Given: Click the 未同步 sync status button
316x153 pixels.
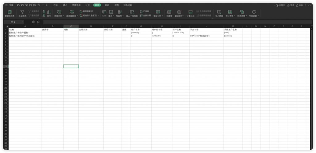Looking at the screenshot, I should click(280, 5).
